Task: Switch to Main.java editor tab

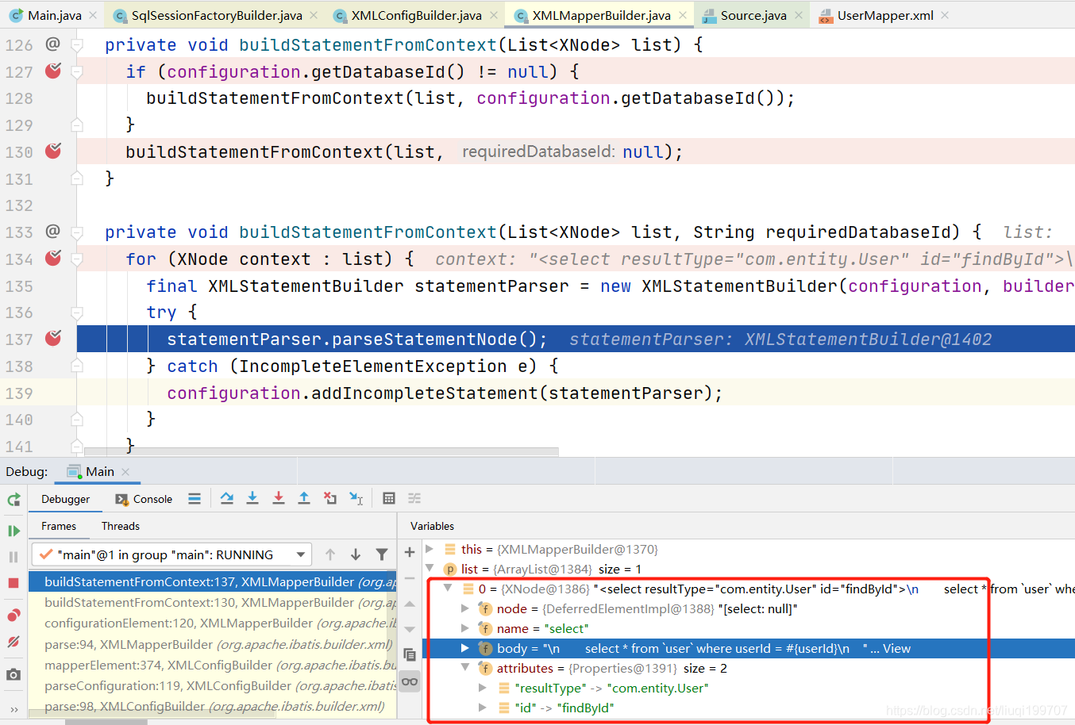Action: point(54,15)
